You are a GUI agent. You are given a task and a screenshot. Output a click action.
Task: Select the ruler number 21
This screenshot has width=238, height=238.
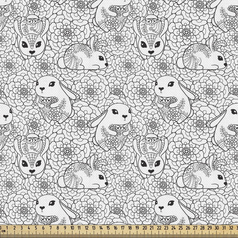pos(152,228)
